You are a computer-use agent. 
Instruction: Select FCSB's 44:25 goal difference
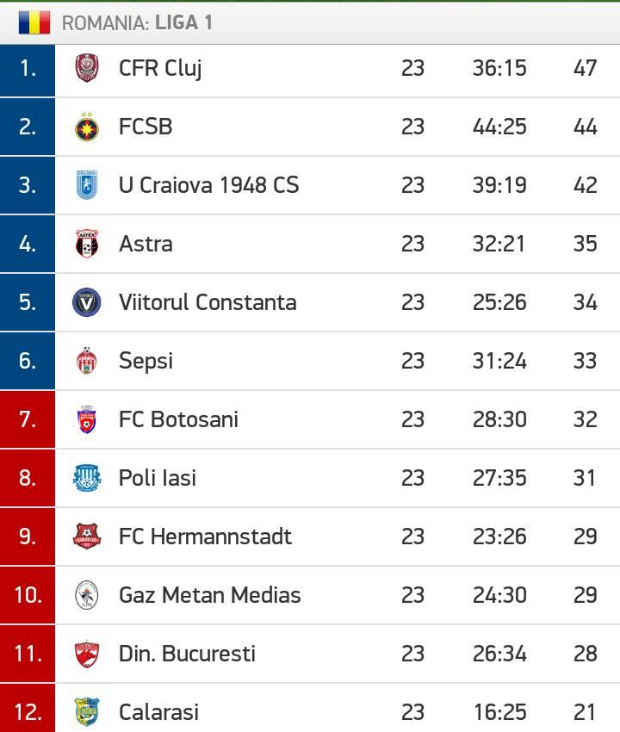[x=499, y=127]
